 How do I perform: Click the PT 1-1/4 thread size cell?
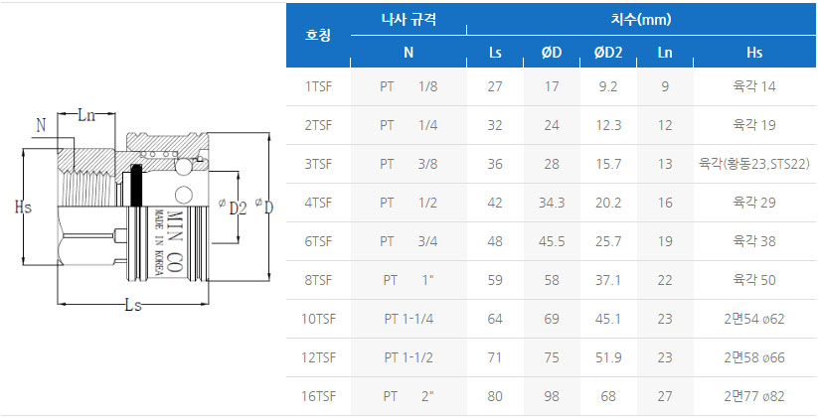click(409, 319)
